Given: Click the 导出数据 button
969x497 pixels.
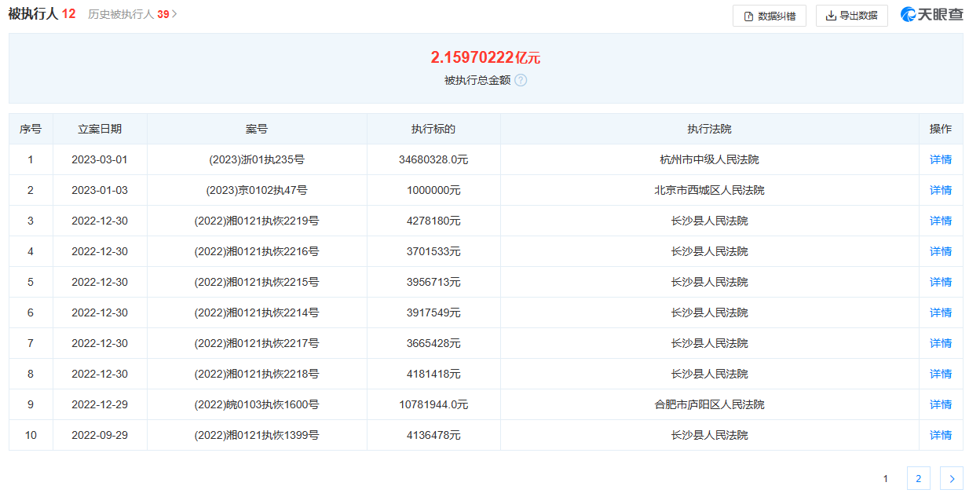Looking at the screenshot, I should [x=852, y=16].
